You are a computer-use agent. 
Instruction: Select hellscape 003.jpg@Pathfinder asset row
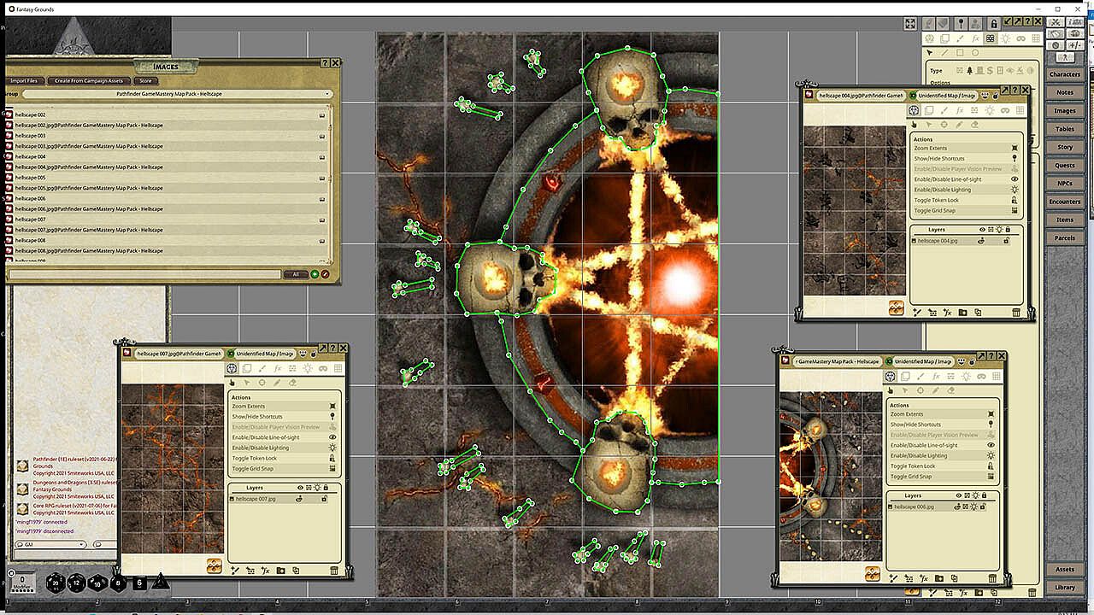pos(168,146)
